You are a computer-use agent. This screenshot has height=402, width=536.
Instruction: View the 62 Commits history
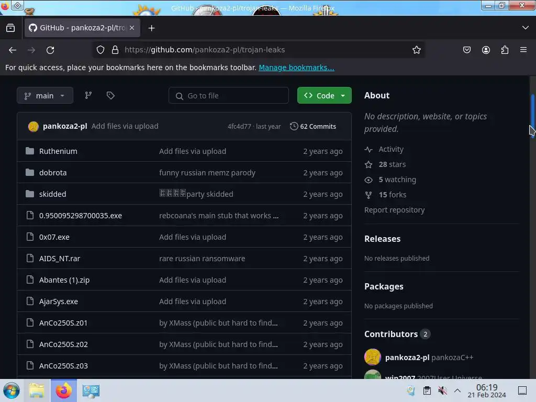tap(313, 127)
